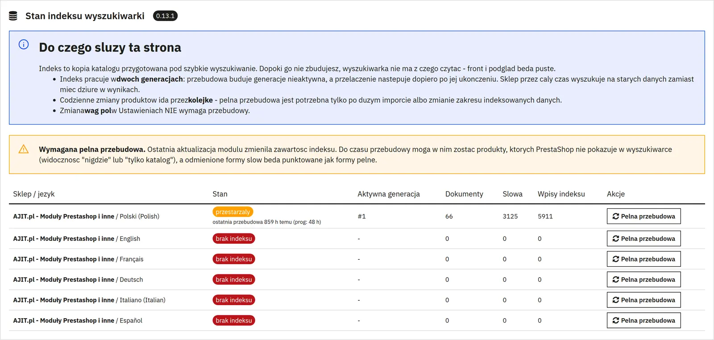Click 'brak indeksu' badge in Français row
Image resolution: width=714 pixels, height=340 pixels.
tap(234, 259)
